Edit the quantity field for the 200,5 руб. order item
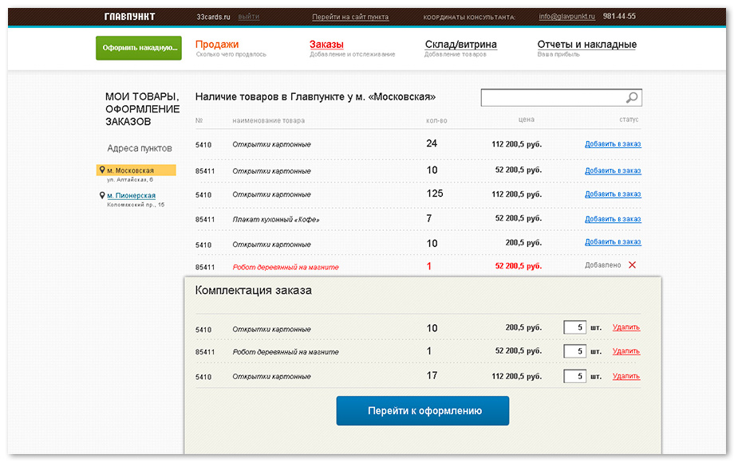 pos(575,327)
